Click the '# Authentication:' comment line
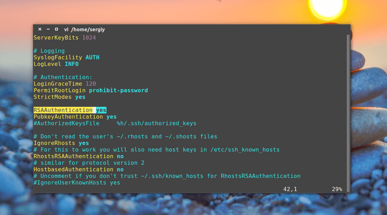The height and width of the screenshot is (215, 387). point(63,77)
